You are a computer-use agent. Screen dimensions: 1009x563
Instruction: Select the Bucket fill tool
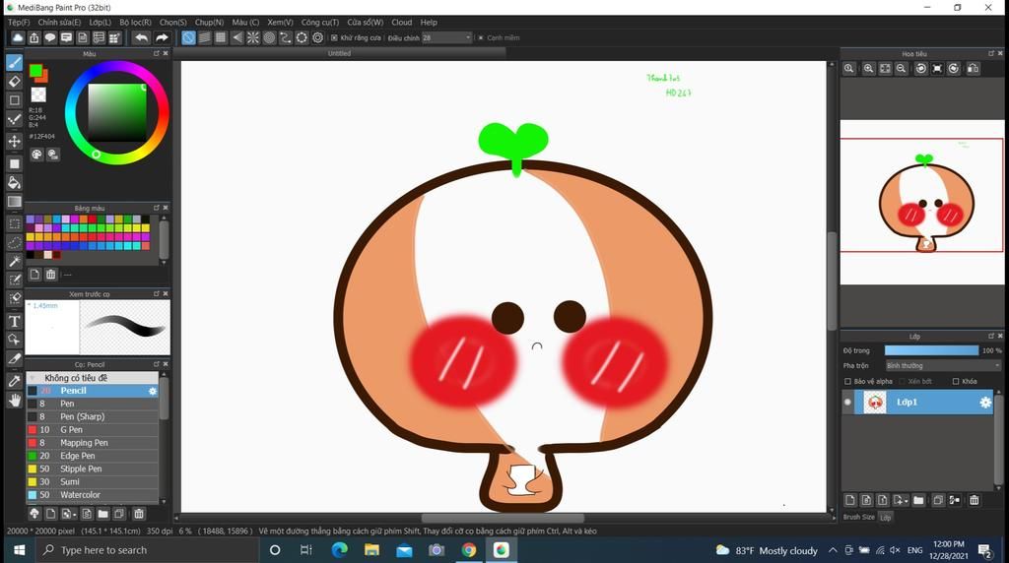click(14, 182)
